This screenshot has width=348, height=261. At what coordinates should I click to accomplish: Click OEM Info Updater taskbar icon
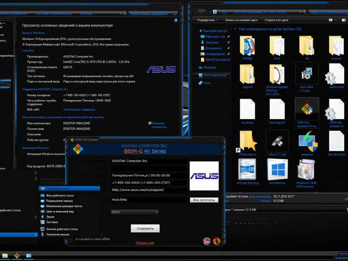point(17,255)
